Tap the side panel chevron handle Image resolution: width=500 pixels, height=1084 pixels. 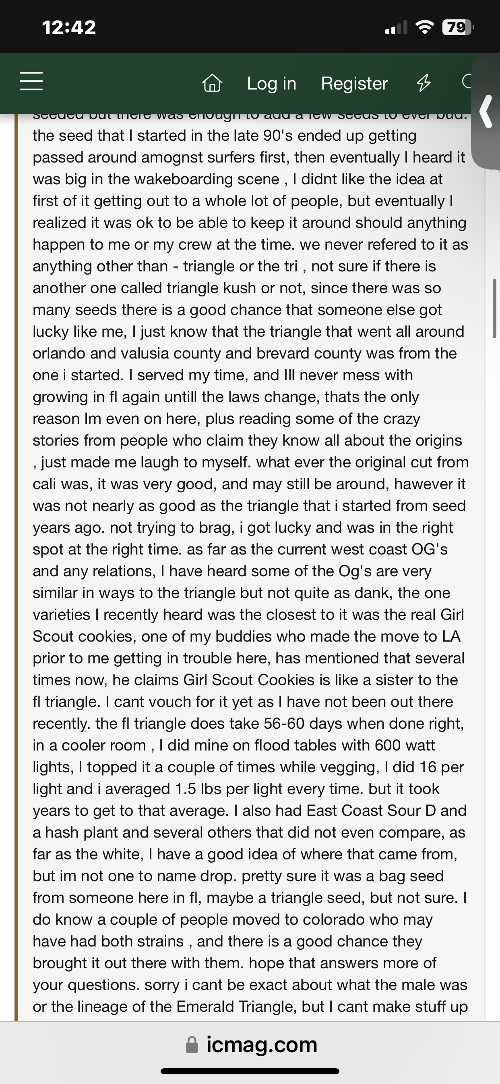coord(486,112)
